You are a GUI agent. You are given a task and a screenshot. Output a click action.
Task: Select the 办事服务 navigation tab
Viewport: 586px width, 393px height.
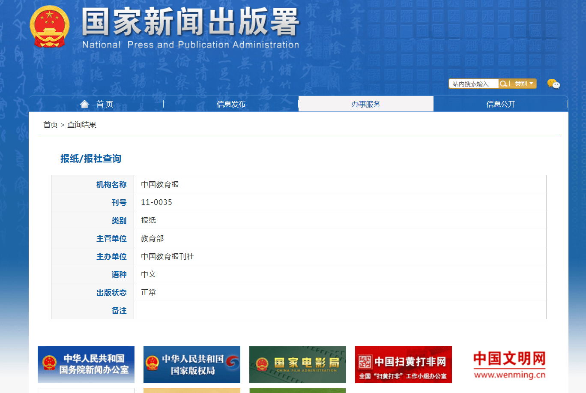pyautogui.click(x=366, y=104)
